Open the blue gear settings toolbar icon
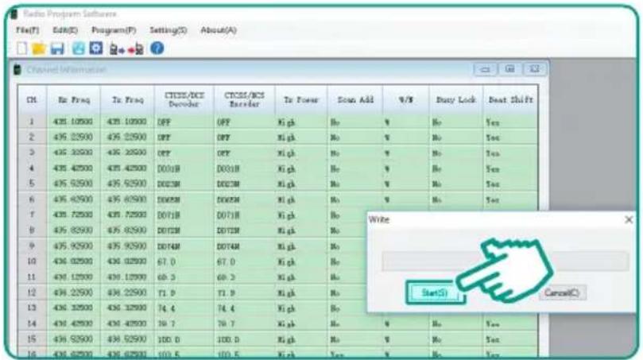This screenshot has width=643, height=360. coord(96,48)
